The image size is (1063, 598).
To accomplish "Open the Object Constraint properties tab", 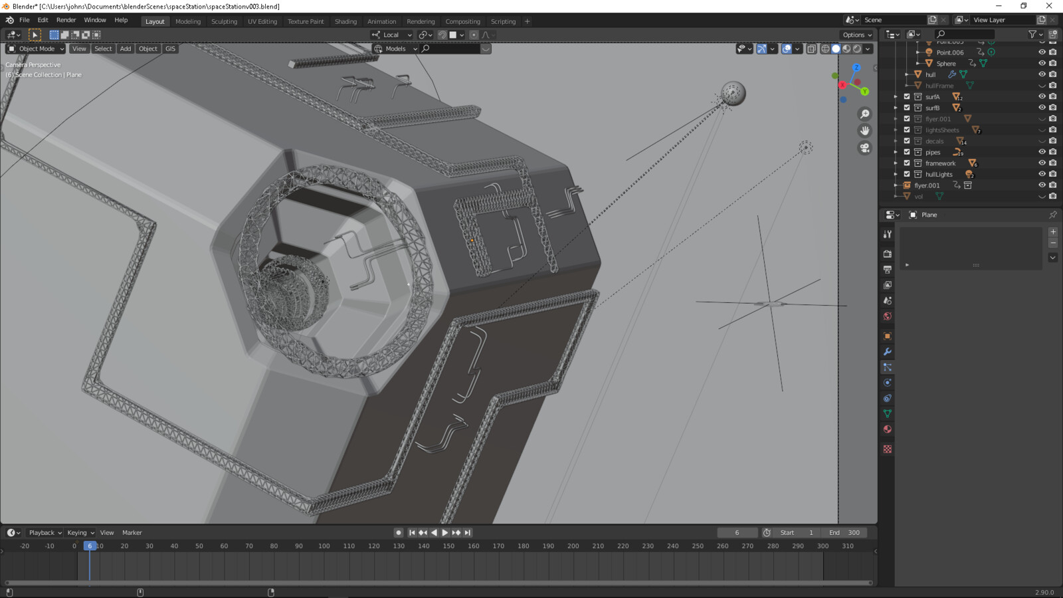I will tap(887, 398).
